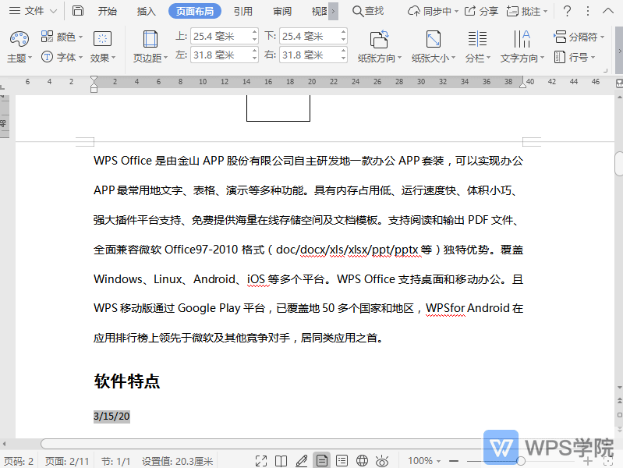Image resolution: width=623 pixels, height=468 pixels.
Task: Open the 颜色 theme colors dropdown
Action: click(x=62, y=37)
